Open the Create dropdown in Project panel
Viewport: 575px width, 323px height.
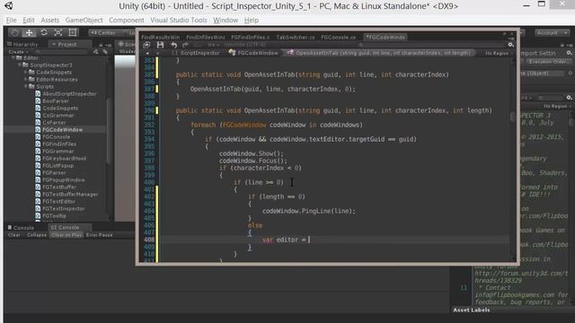[x=18, y=52]
